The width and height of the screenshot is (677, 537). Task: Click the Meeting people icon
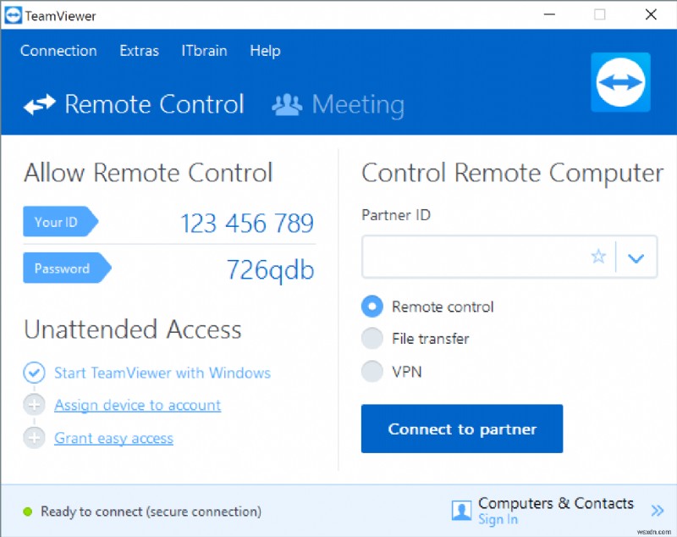(285, 104)
